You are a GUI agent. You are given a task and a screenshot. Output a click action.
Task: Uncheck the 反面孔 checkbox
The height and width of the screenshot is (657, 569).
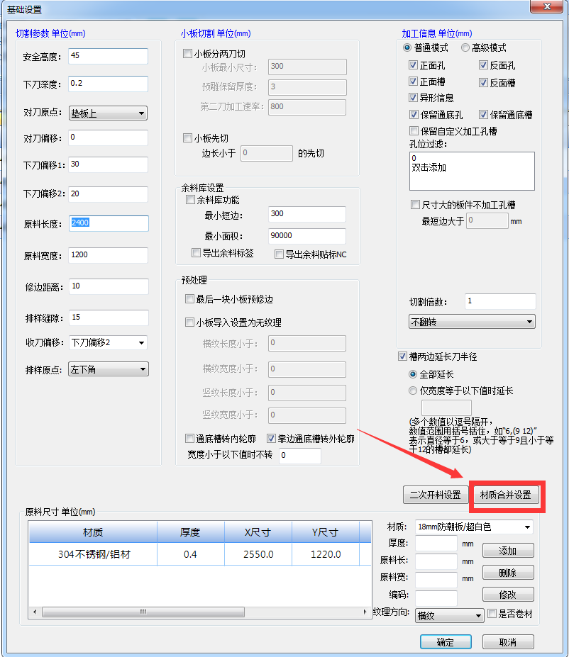(x=483, y=65)
